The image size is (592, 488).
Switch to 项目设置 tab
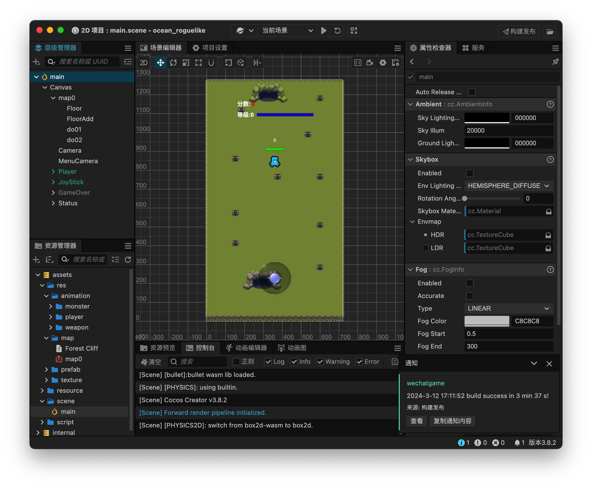tap(210, 48)
